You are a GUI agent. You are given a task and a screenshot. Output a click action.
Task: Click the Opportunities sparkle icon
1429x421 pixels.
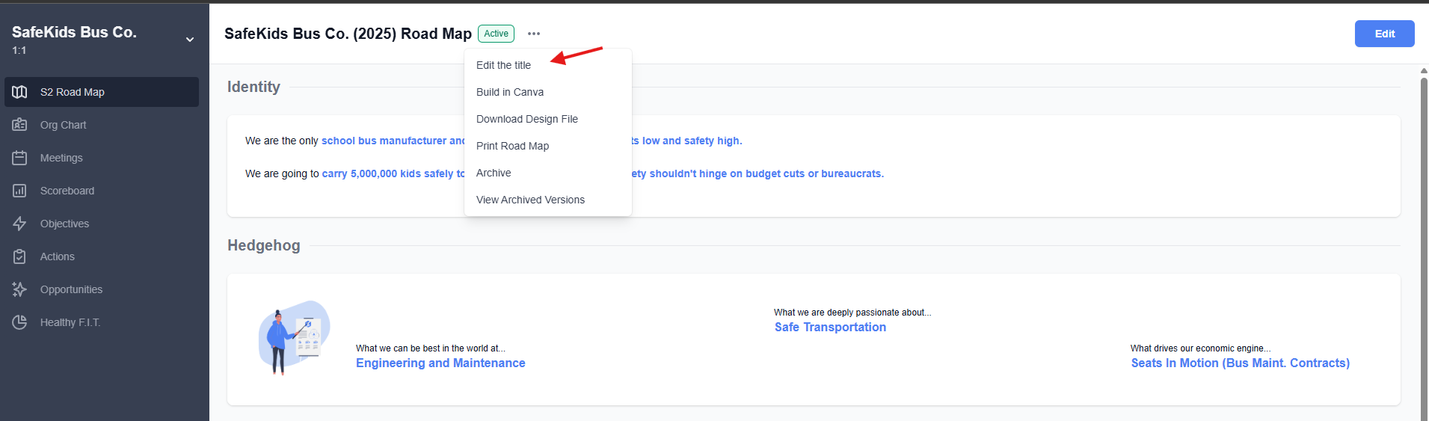pos(19,289)
